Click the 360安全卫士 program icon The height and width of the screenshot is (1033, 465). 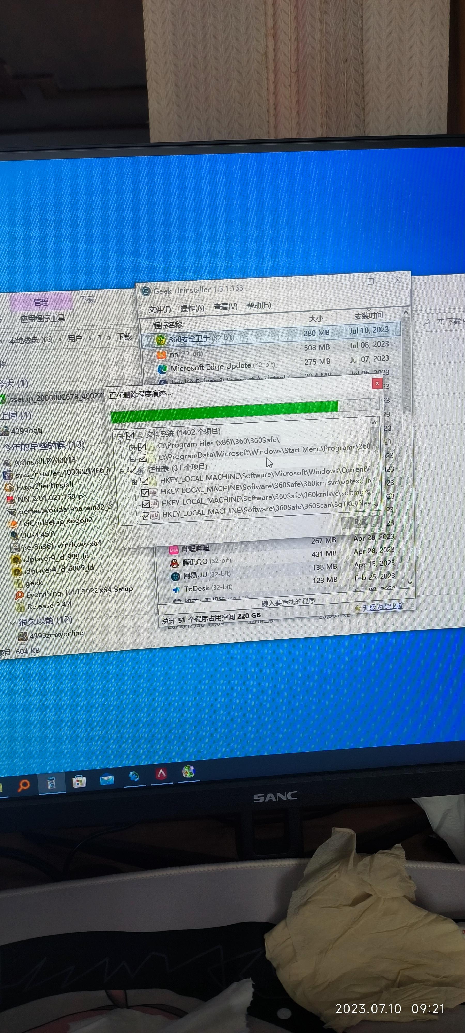point(160,340)
